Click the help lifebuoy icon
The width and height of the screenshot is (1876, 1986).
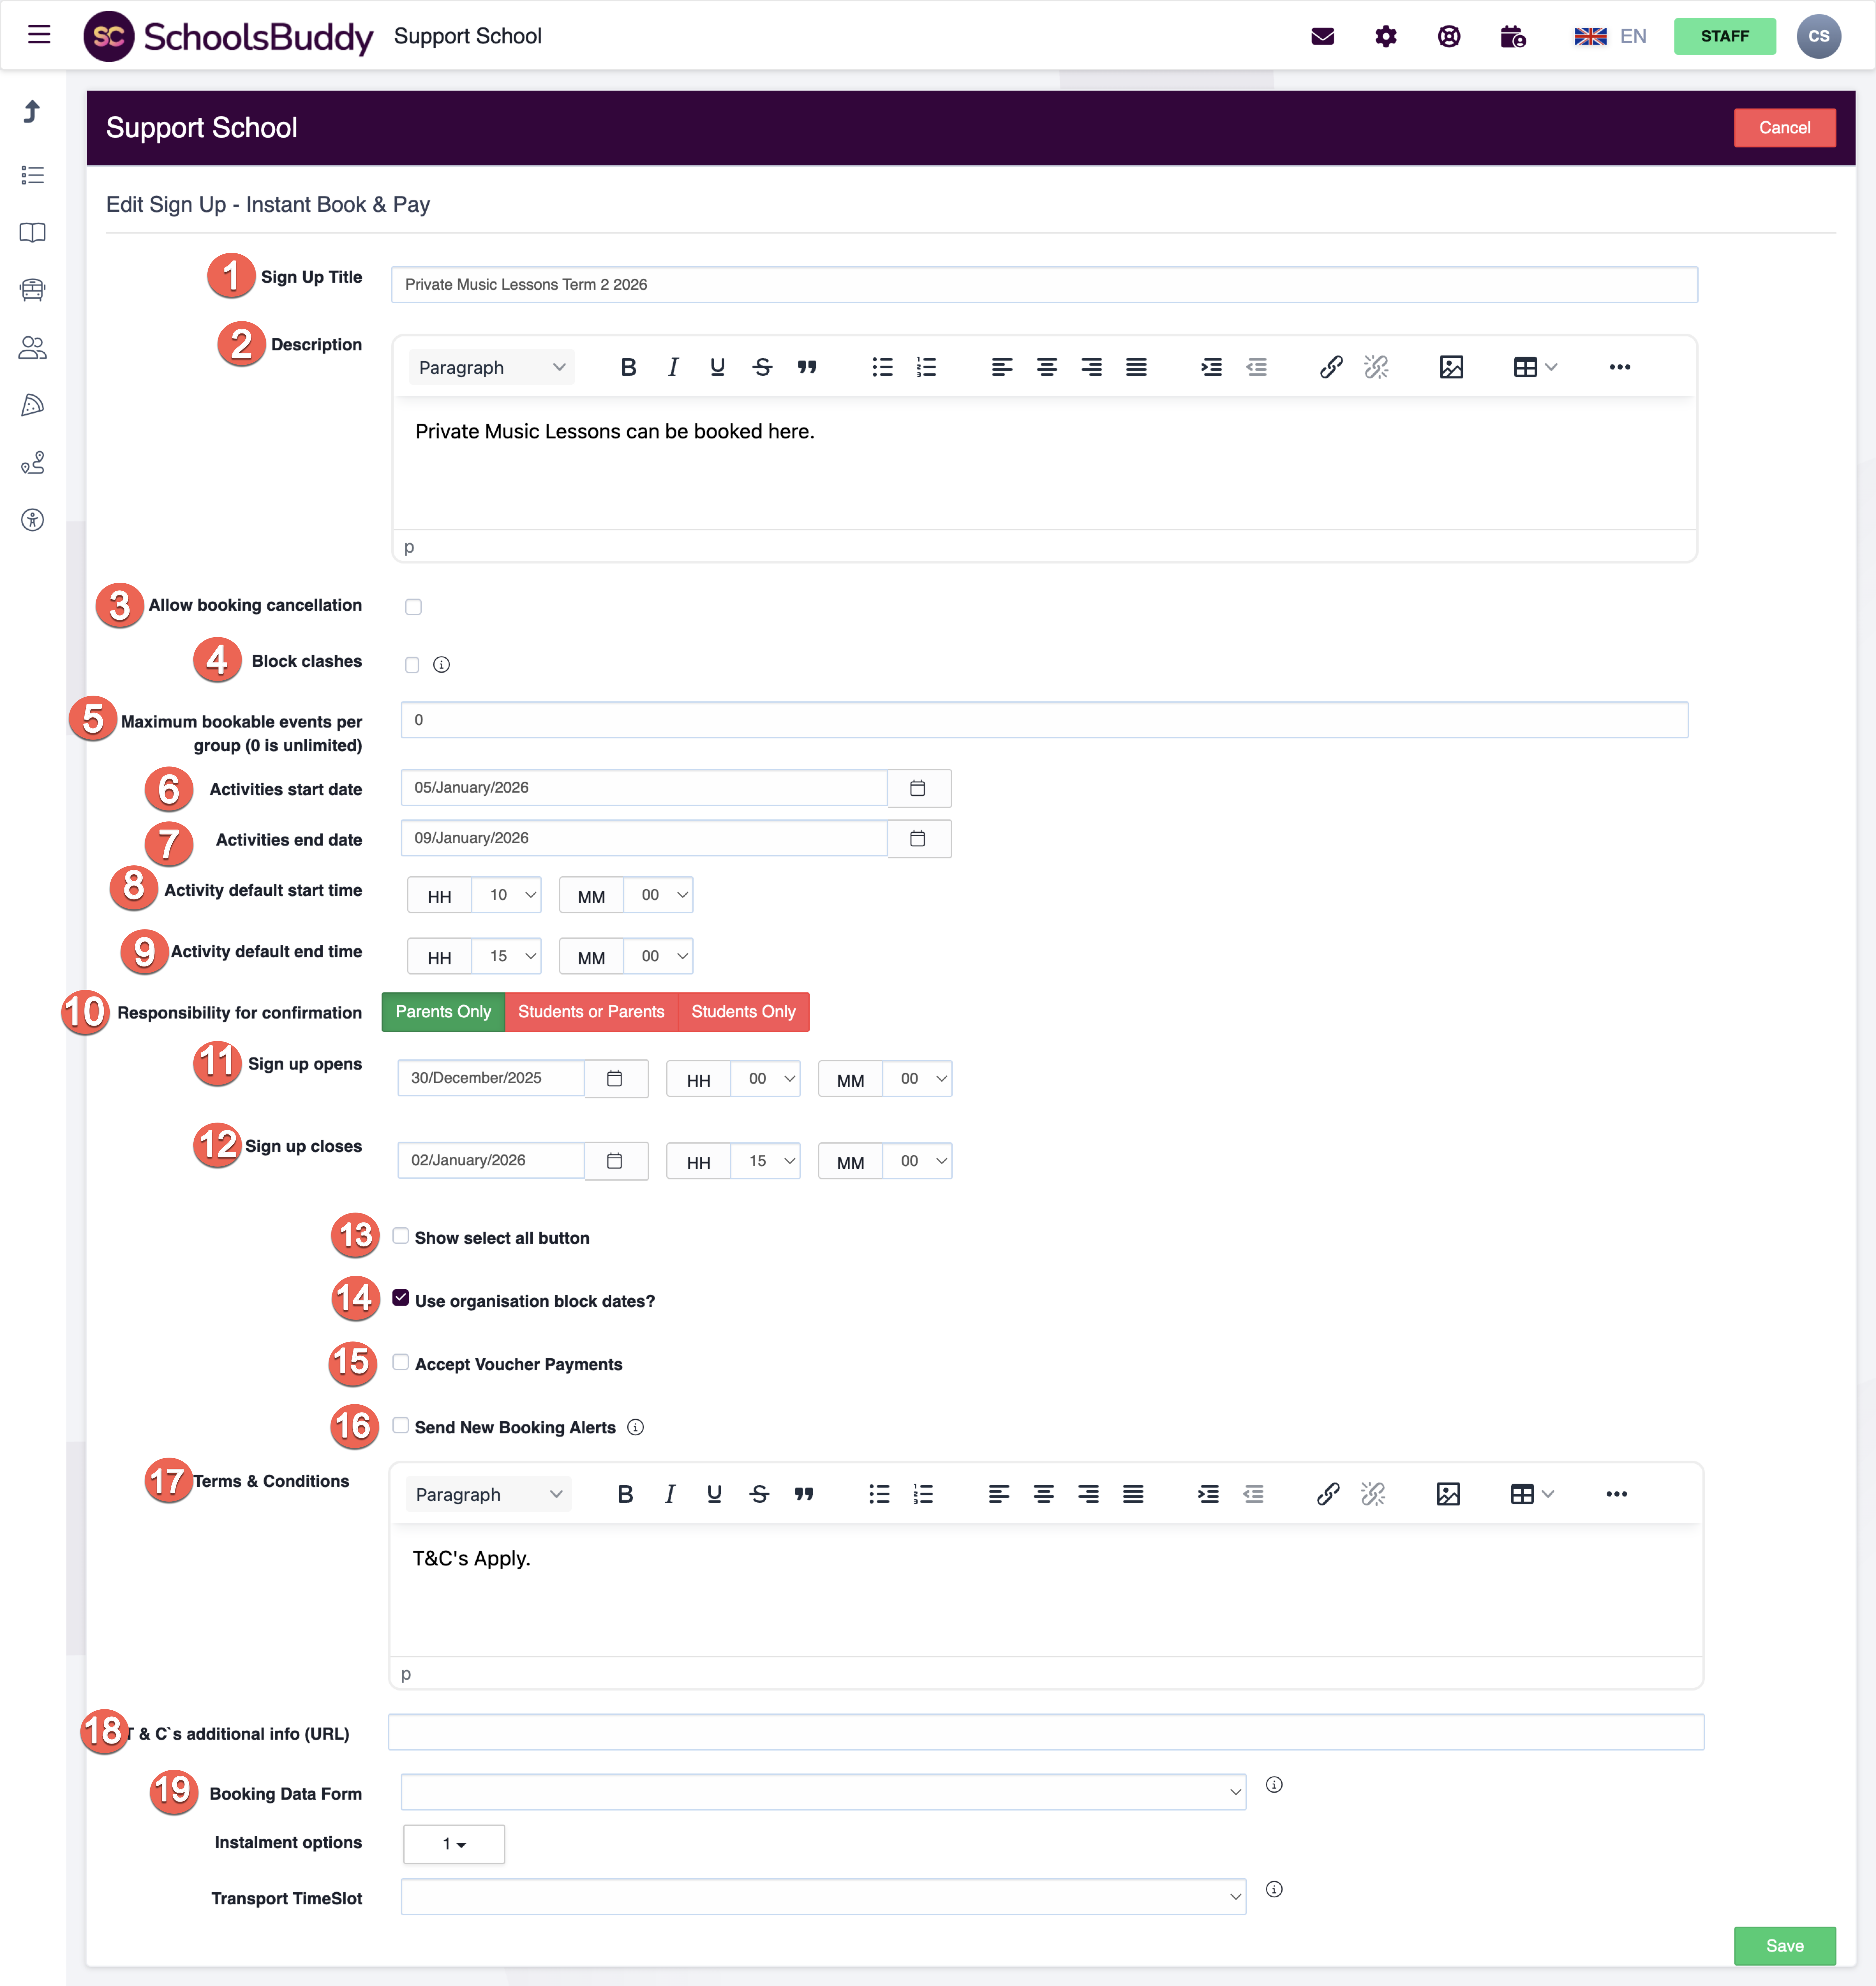click(1448, 37)
